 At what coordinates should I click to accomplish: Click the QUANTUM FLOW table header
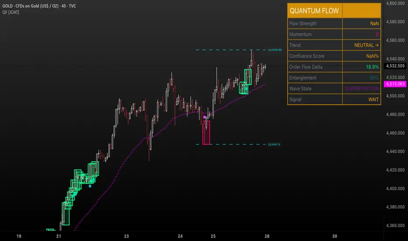click(x=314, y=11)
